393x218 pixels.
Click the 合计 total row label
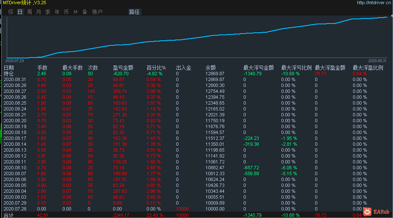(8, 215)
